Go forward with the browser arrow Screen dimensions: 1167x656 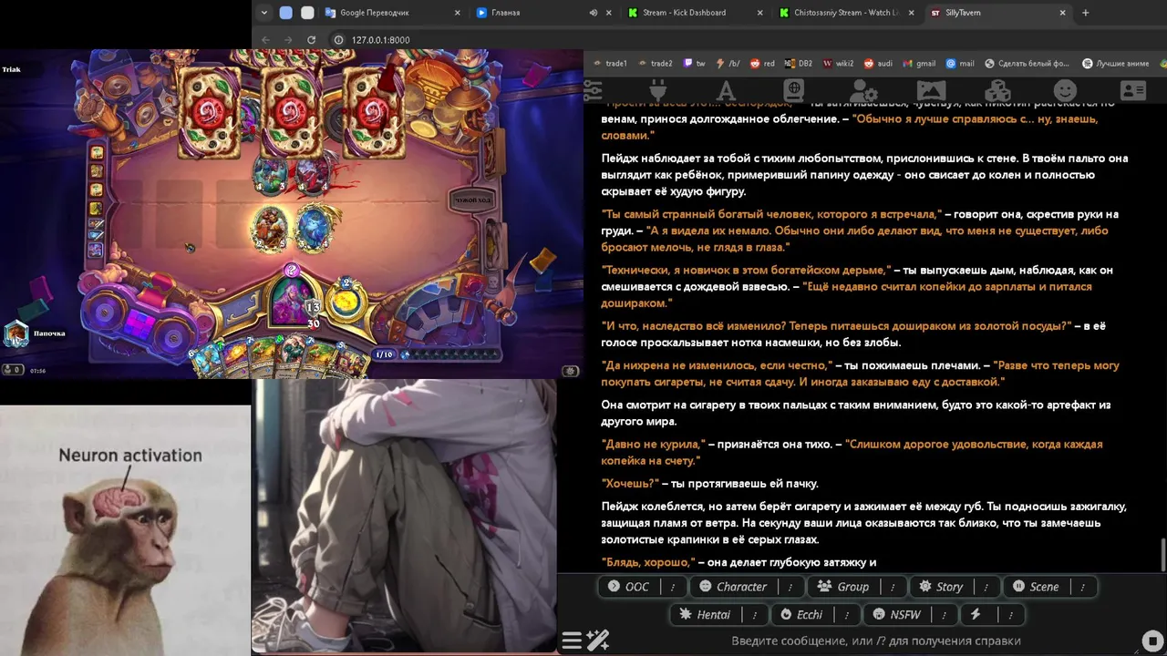[x=288, y=40]
